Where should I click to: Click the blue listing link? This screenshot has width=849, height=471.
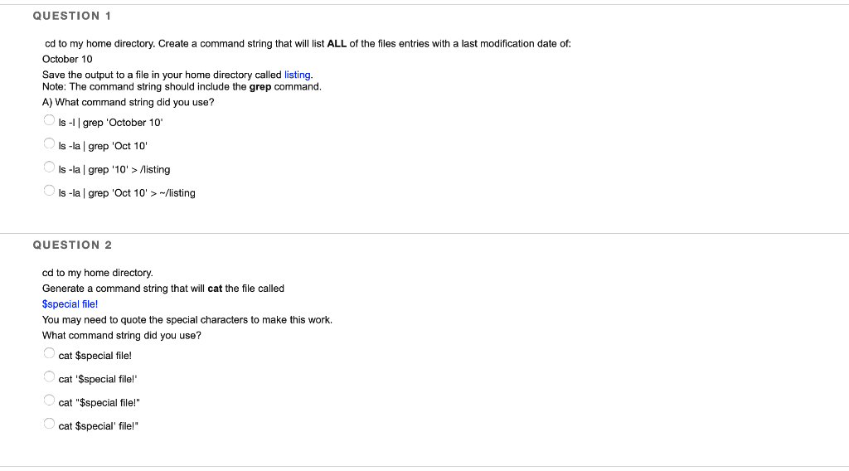coord(298,75)
